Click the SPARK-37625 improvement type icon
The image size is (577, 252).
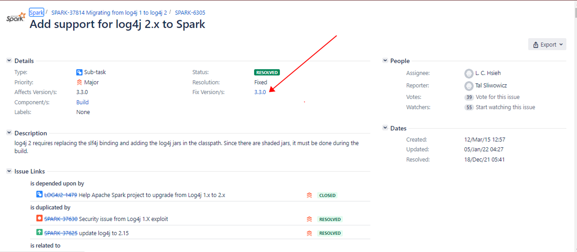[x=39, y=232]
